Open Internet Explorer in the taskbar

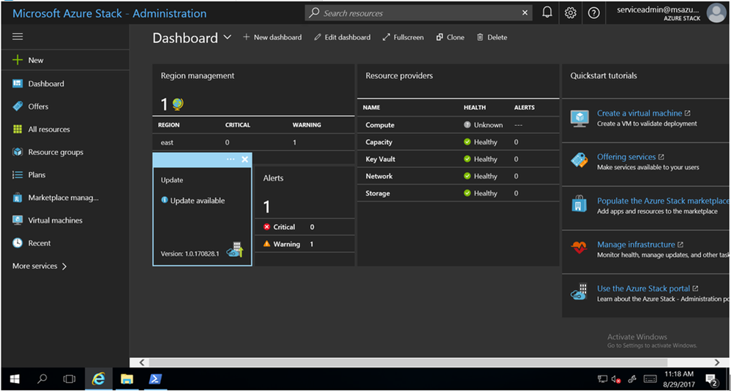pyautogui.click(x=98, y=379)
